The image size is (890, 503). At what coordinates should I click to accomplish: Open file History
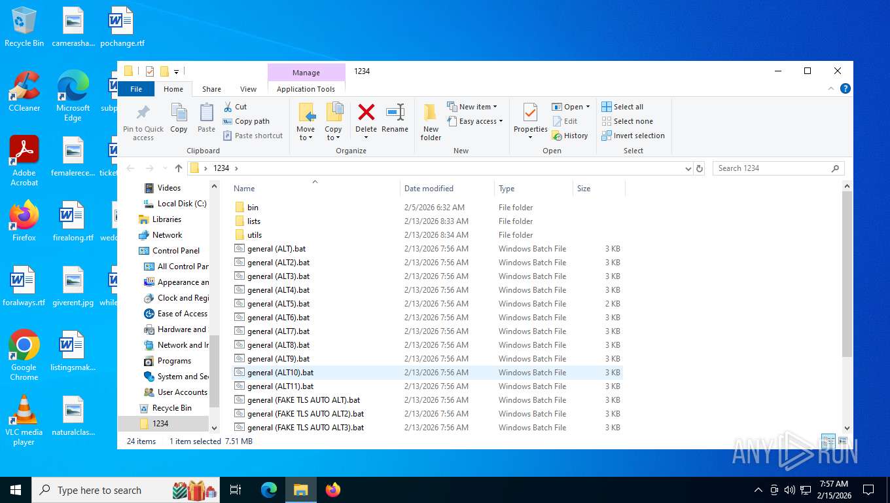pyautogui.click(x=570, y=136)
